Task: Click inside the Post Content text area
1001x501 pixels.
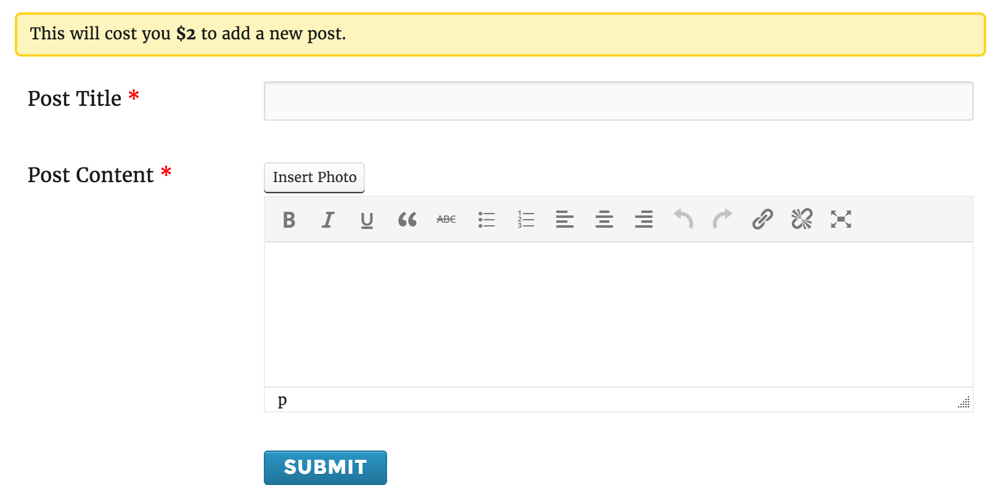Action: pos(619,315)
